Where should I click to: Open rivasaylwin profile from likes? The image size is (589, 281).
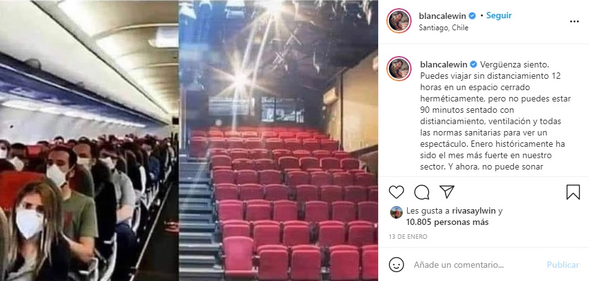click(471, 211)
